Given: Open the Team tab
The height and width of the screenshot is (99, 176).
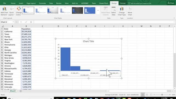Looking at the screenshot, I should [x=94, y=3].
